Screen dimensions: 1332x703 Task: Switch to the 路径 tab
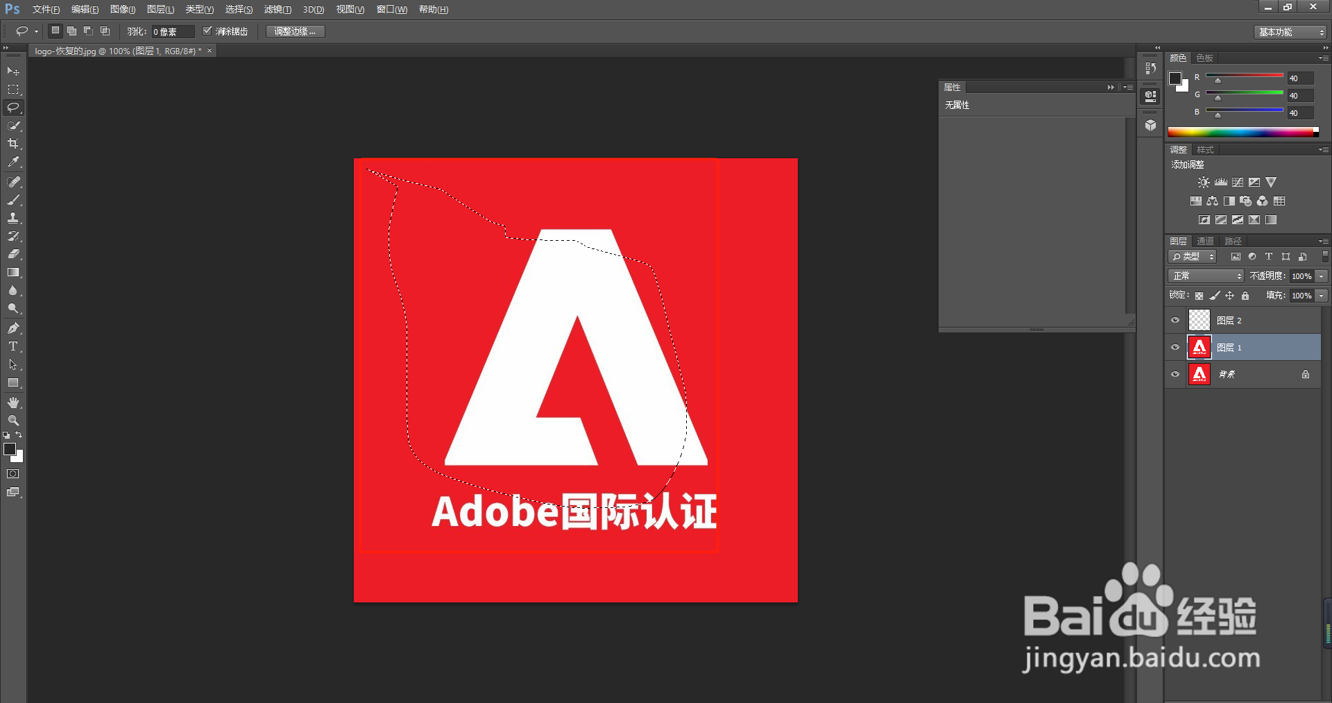click(1233, 242)
